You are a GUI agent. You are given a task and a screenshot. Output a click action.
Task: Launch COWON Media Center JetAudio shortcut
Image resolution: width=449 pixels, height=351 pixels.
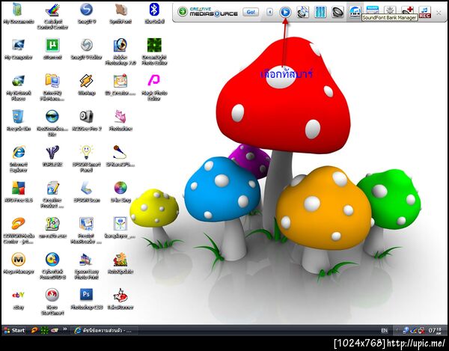18,231
